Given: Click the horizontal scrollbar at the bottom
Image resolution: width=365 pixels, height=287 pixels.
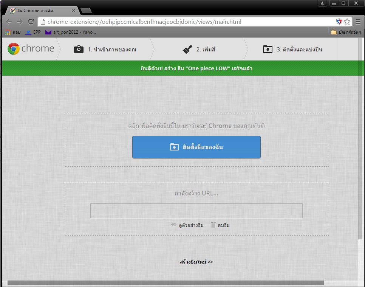Looking at the screenshot, I should pos(165,282).
